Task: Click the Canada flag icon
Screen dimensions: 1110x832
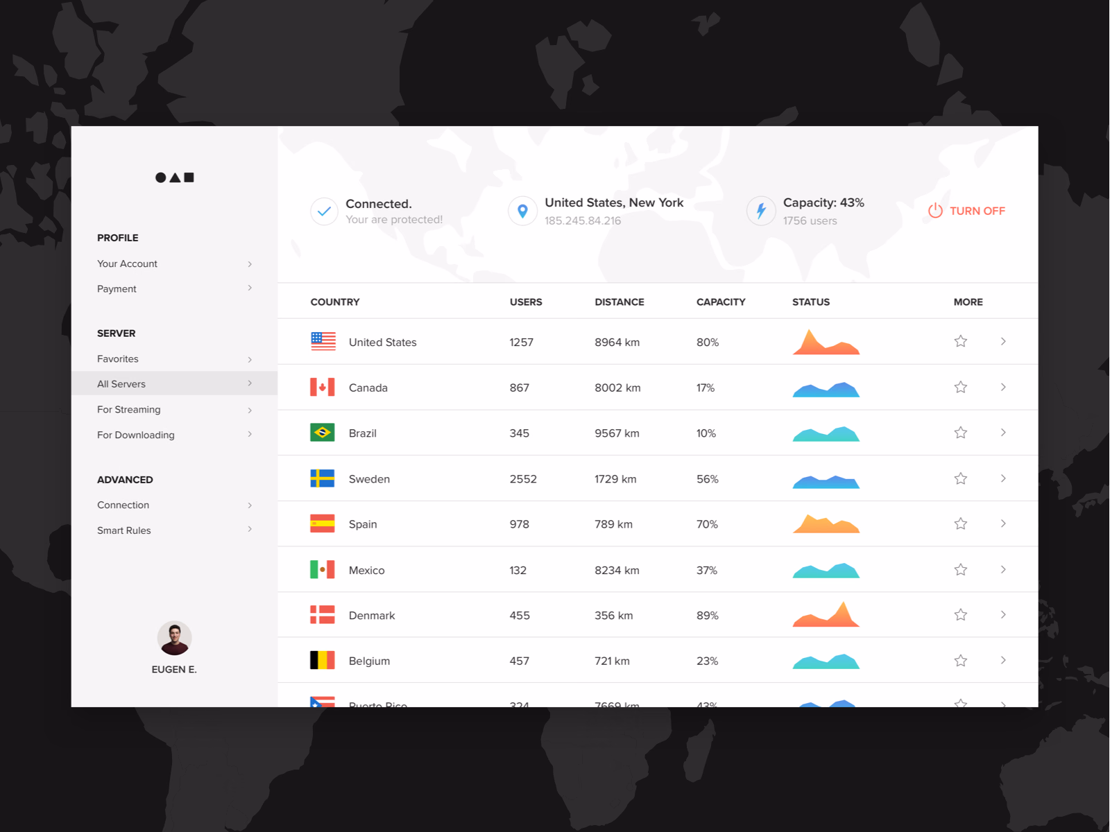Action: pos(323,387)
